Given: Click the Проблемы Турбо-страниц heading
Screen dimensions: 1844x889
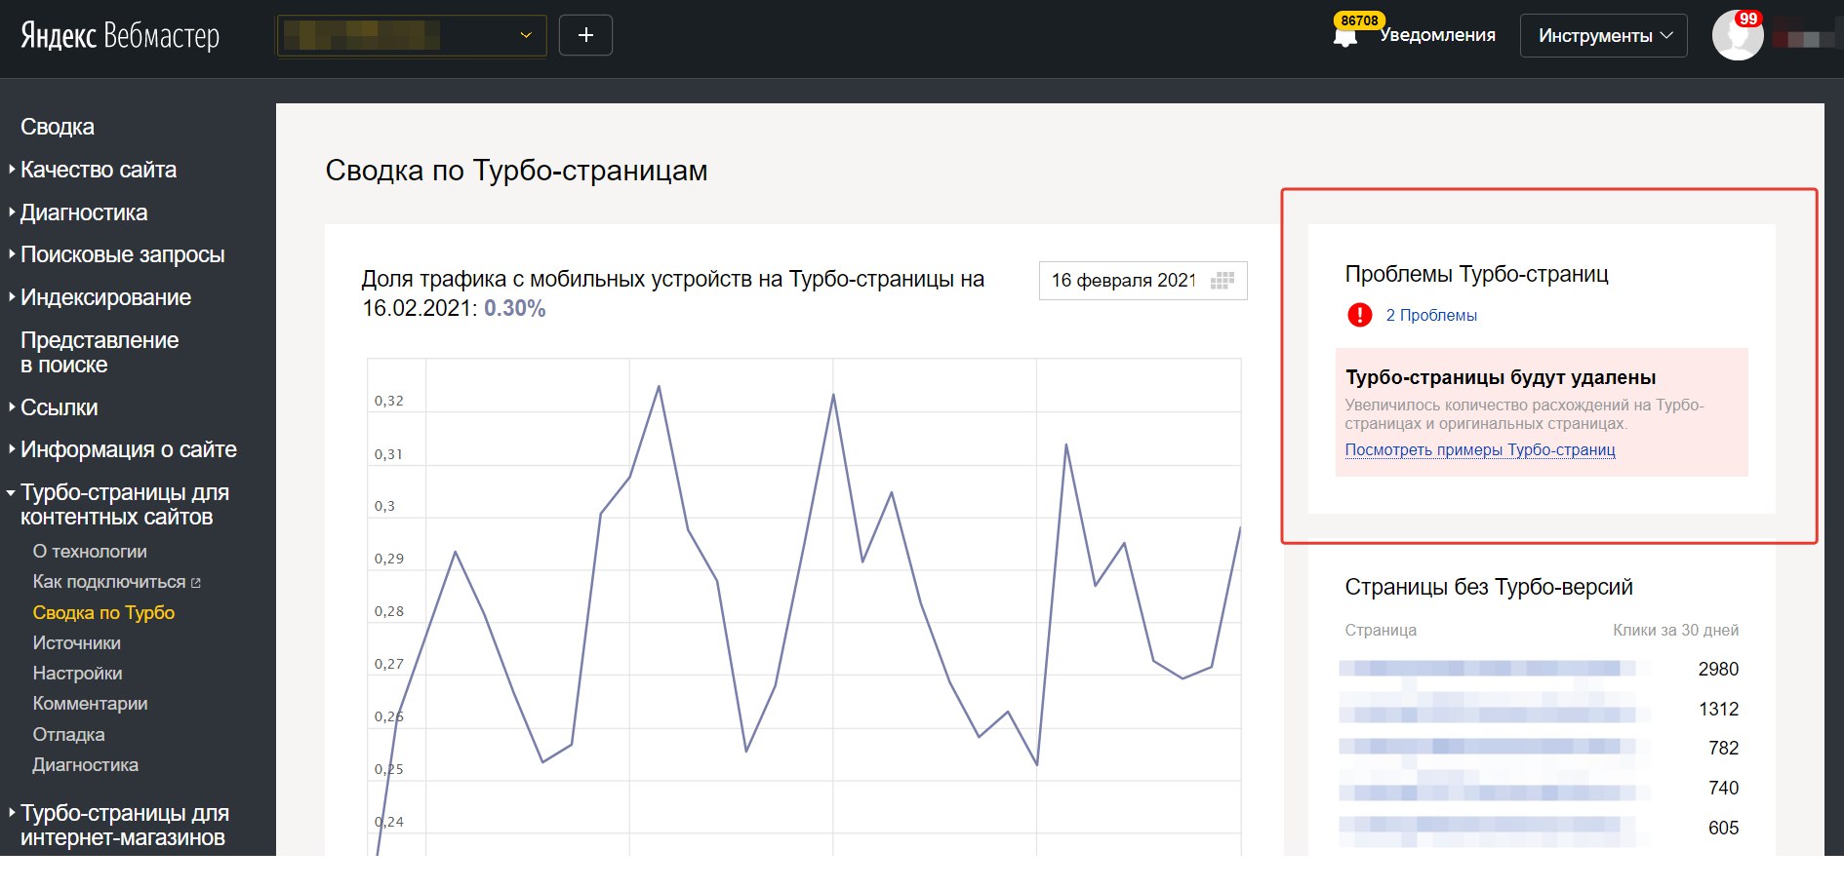Looking at the screenshot, I should coord(1476,274).
